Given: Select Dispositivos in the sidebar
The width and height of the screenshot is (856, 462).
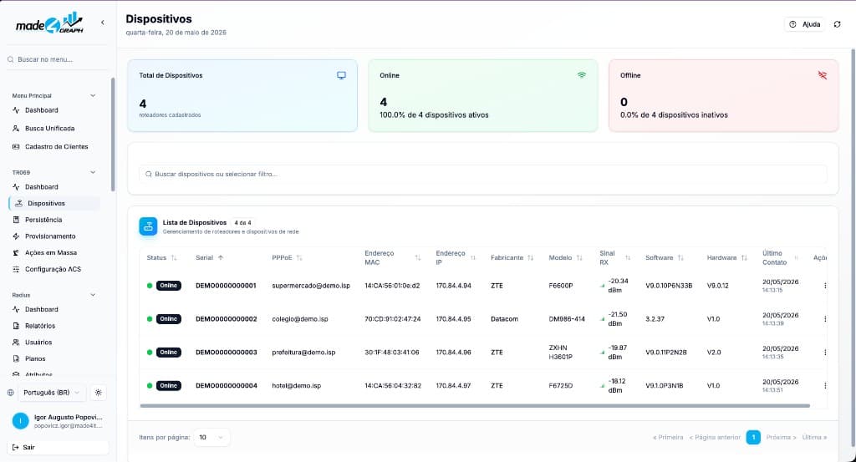Looking at the screenshot, I should (x=54, y=203).
